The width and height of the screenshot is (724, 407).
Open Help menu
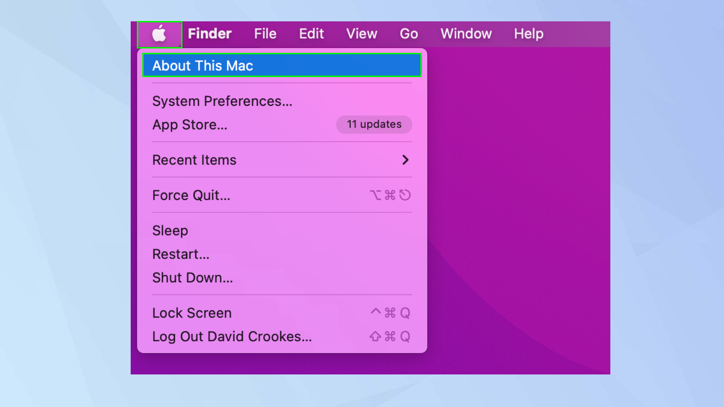pyautogui.click(x=529, y=33)
